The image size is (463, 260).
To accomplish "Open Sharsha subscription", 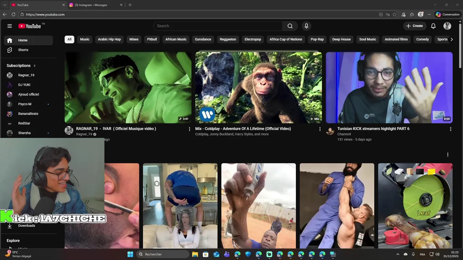I will pos(28,133).
